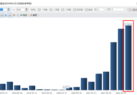
Task: Click the 顺序 sort order button
Action: (x=132, y=10)
